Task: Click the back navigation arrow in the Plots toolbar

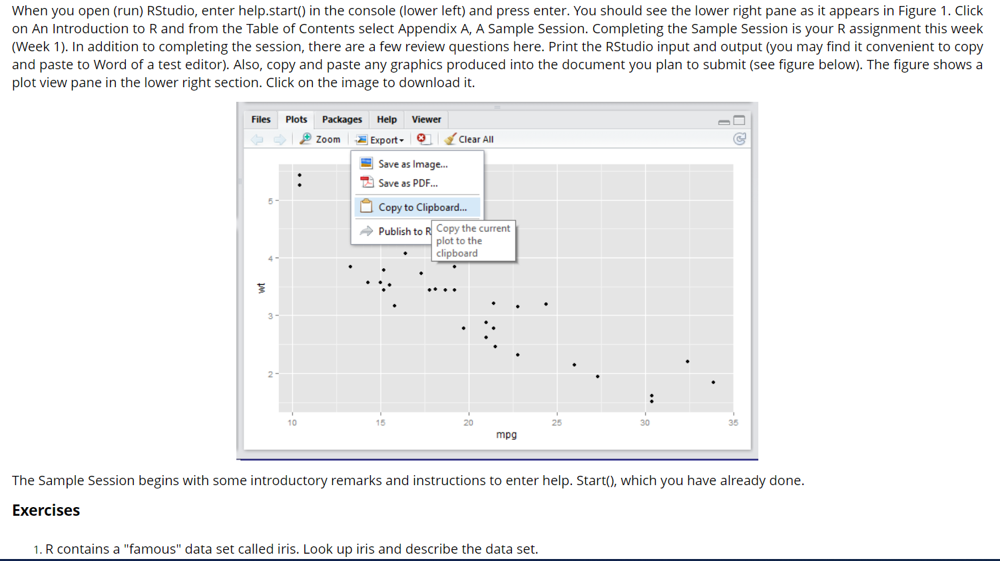Action: (x=258, y=139)
